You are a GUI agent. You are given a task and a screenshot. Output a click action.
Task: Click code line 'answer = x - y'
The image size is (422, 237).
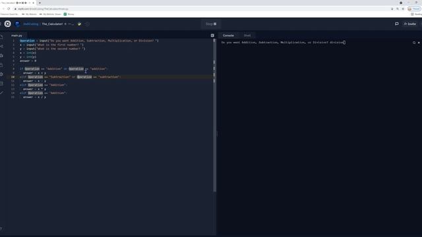(x=34, y=81)
